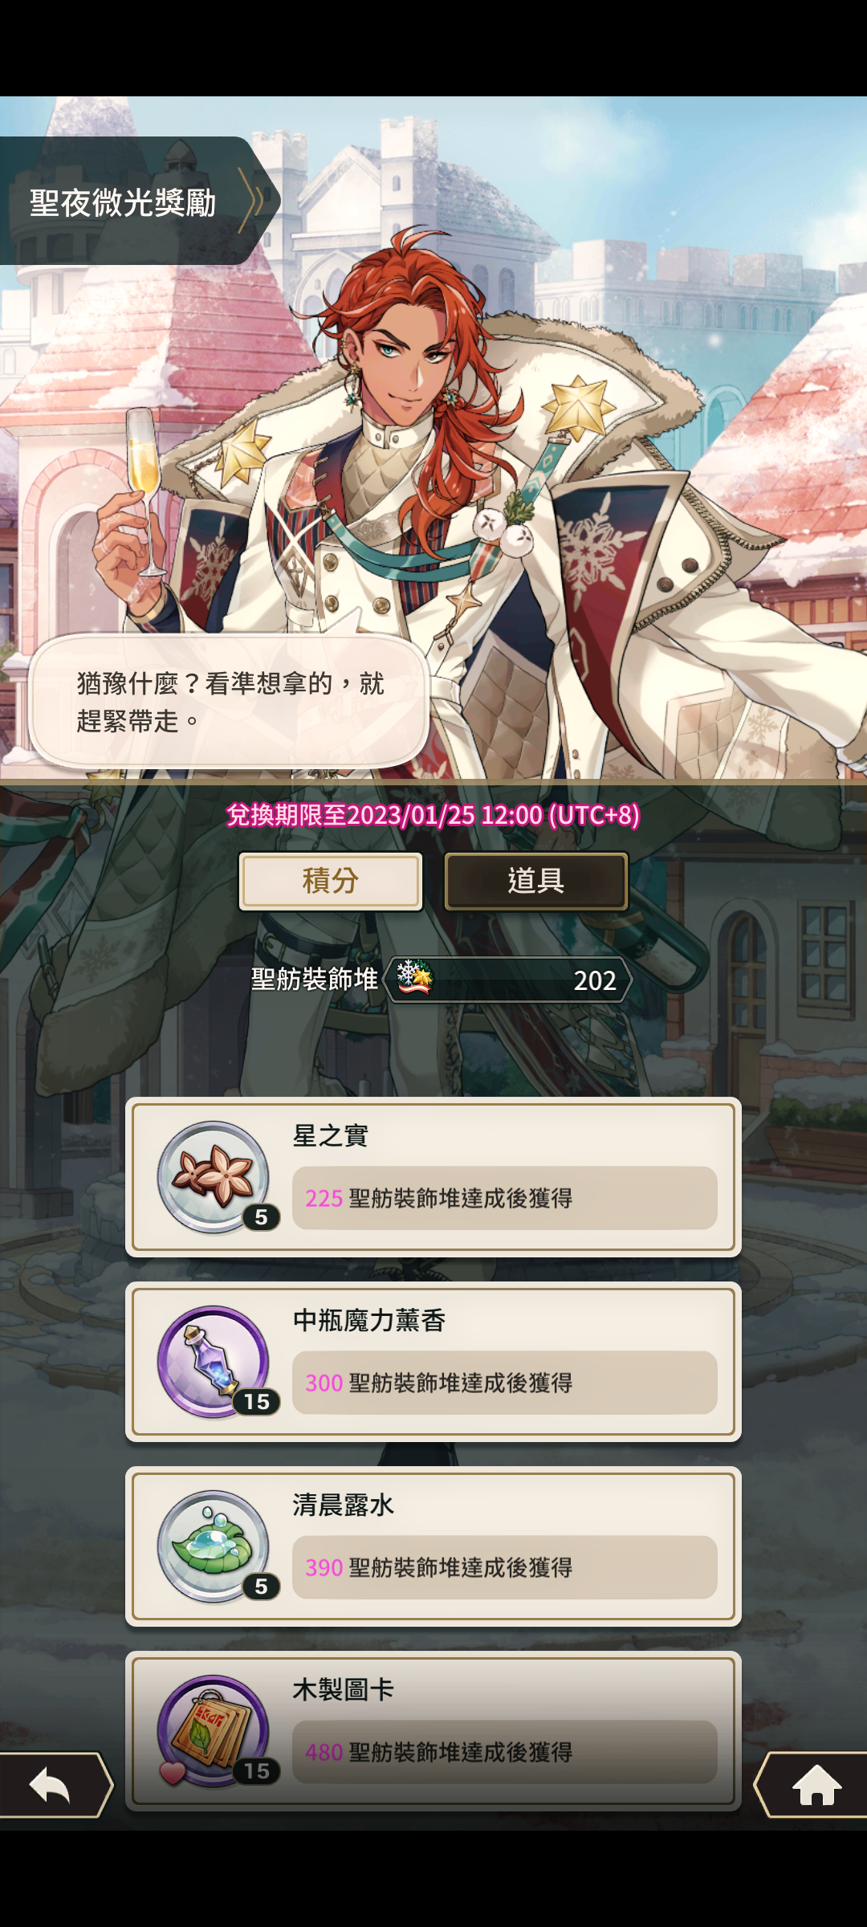Expand the 聖夜微光獎勵 banner chevron

click(x=252, y=201)
